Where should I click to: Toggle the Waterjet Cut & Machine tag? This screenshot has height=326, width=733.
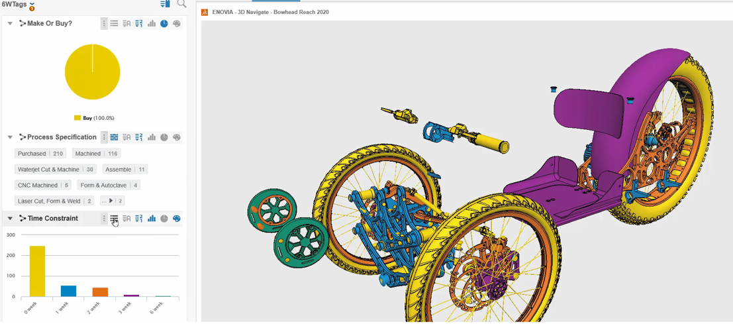[x=56, y=170]
